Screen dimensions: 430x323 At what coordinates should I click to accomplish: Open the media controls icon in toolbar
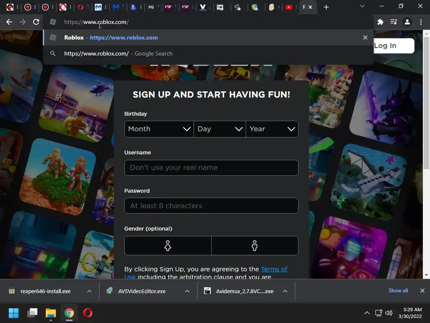click(393, 22)
